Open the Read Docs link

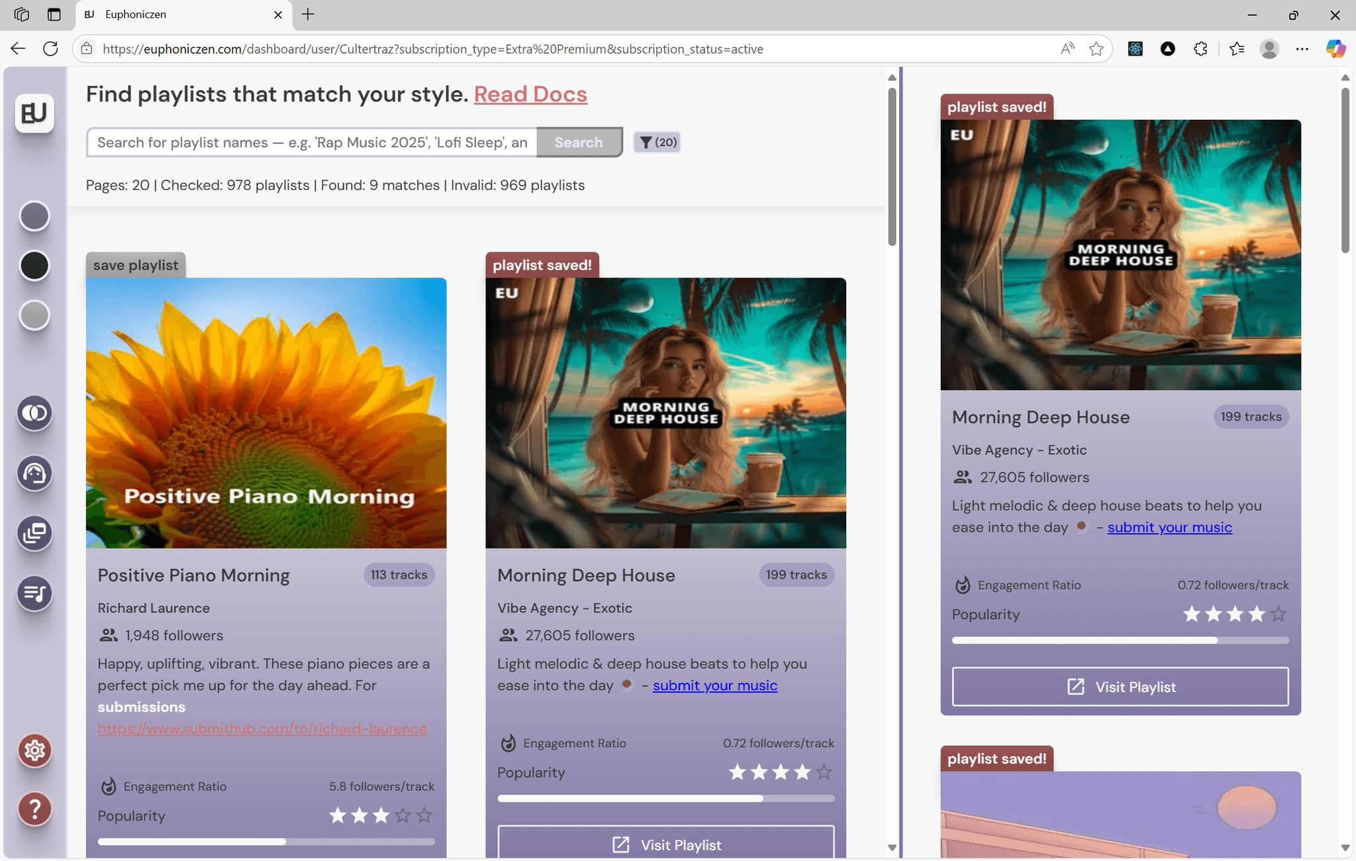click(530, 94)
